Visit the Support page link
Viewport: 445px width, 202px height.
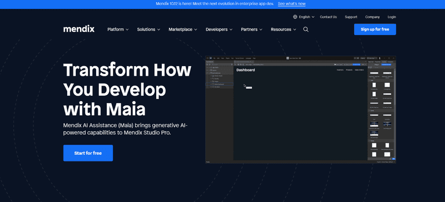[351, 17]
